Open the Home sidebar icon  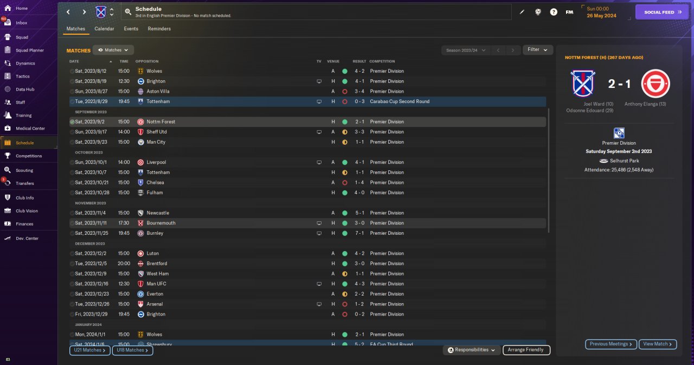coord(8,8)
